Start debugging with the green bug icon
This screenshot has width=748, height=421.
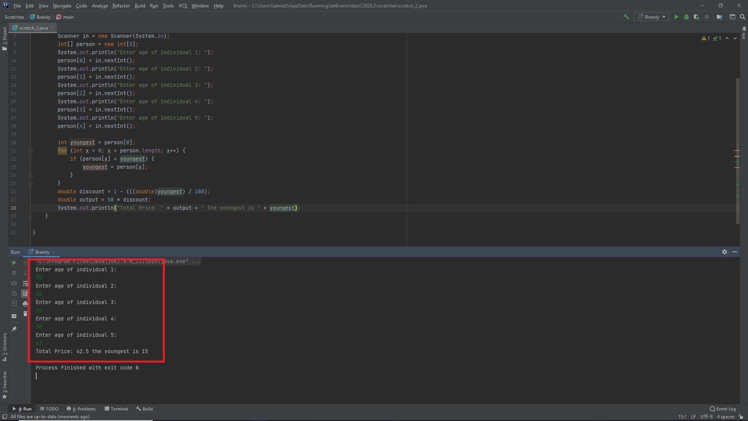point(686,17)
